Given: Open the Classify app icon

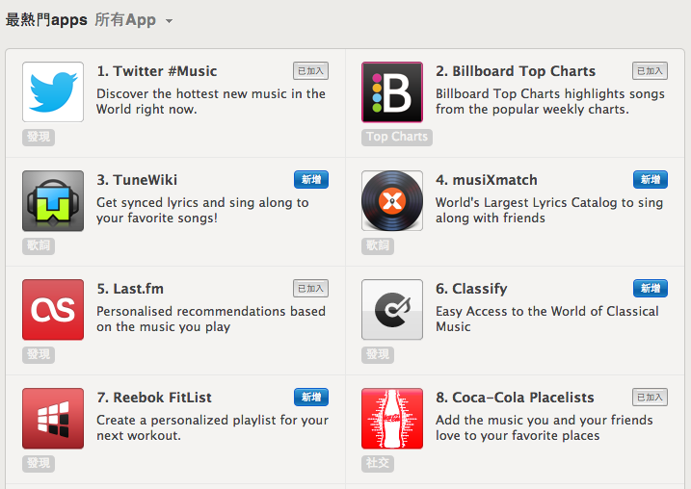Looking at the screenshot, I should (x=392, y=309).
